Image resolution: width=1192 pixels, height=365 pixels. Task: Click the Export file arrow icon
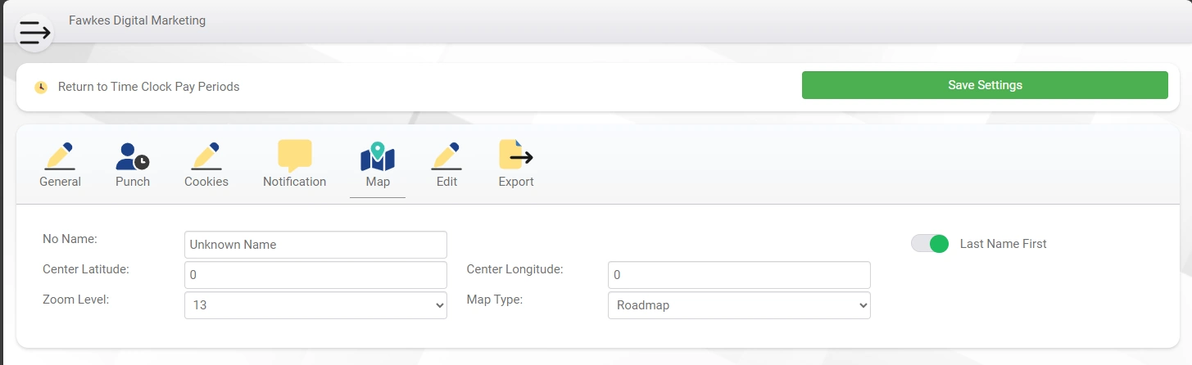516,155
